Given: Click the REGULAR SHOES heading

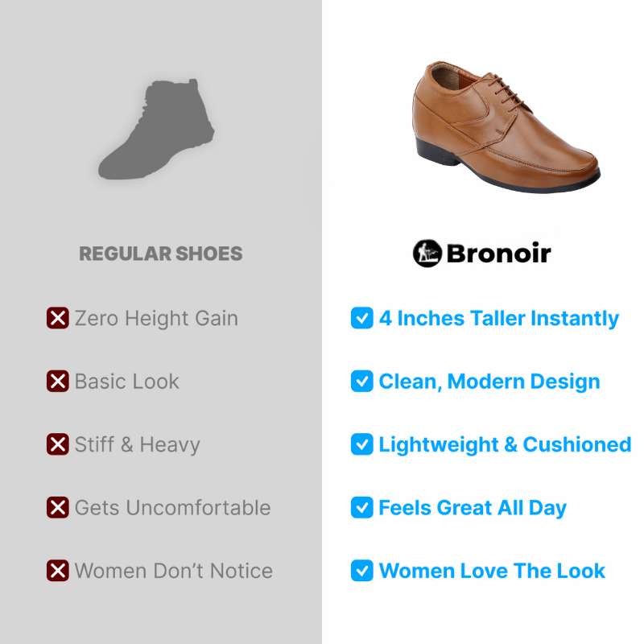Looking at the screenshot, I should (x=160, y=254).
